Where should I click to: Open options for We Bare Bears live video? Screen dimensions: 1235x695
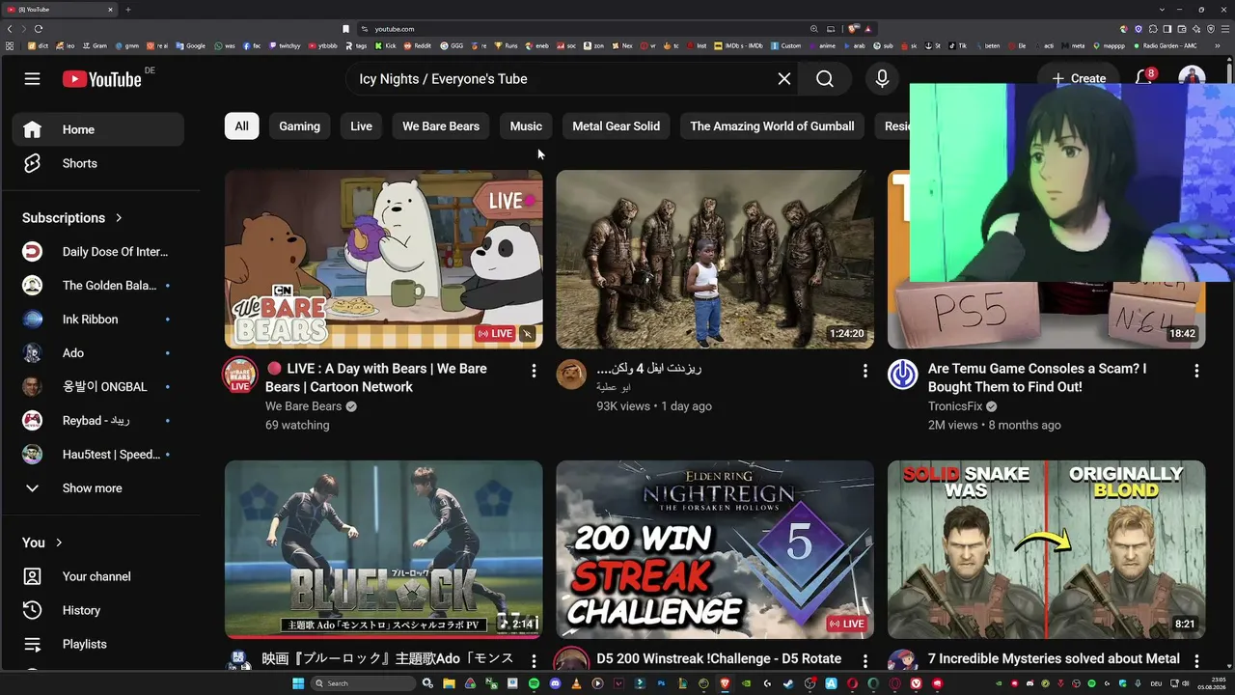pos(534,371)
